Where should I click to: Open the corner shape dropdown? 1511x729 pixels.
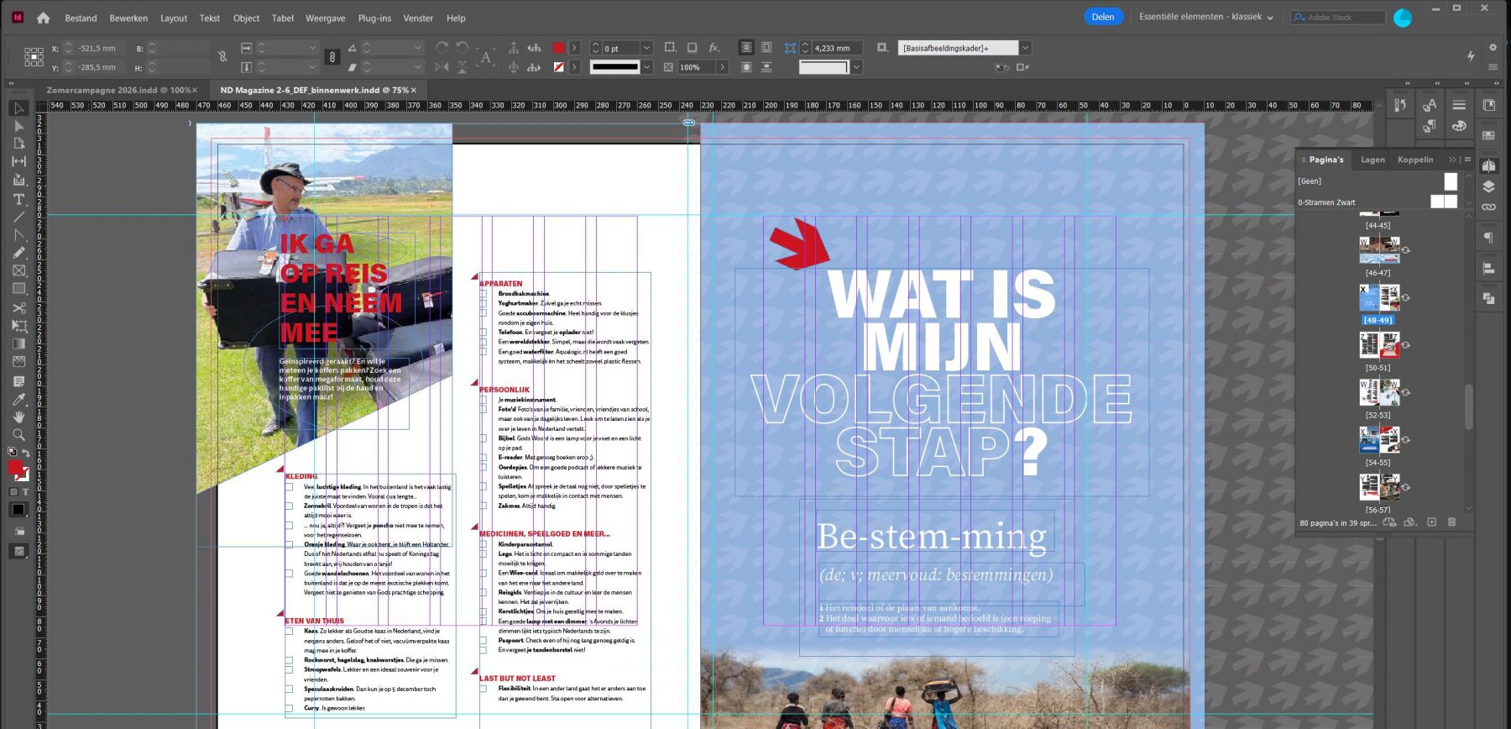coord(856,67)
